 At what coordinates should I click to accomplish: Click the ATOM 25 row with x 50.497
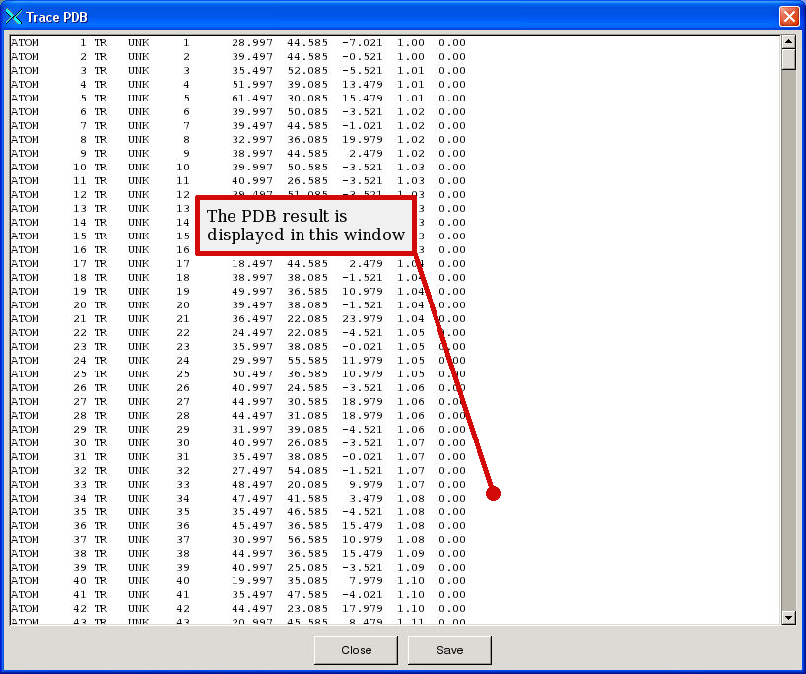[x=236, y=374]
